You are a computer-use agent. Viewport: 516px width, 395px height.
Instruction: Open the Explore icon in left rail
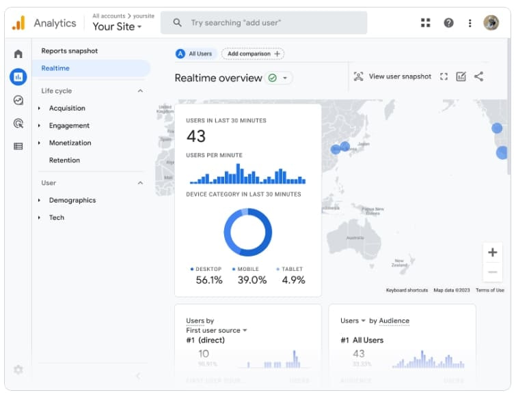[x=18, y=100]
